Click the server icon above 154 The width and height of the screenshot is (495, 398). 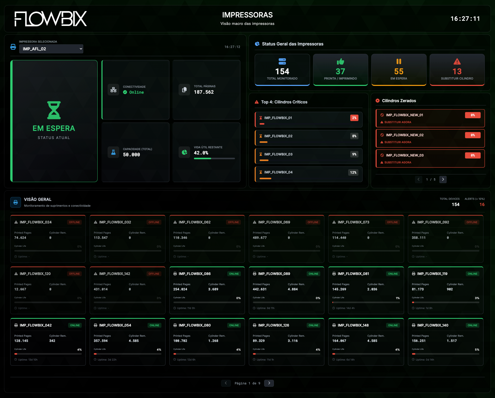pos(282,62)
